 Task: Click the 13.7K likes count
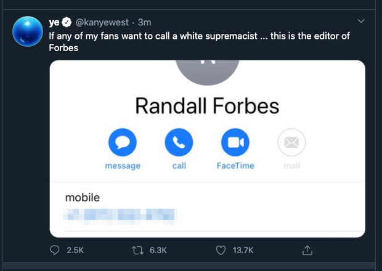coord(245,250)
